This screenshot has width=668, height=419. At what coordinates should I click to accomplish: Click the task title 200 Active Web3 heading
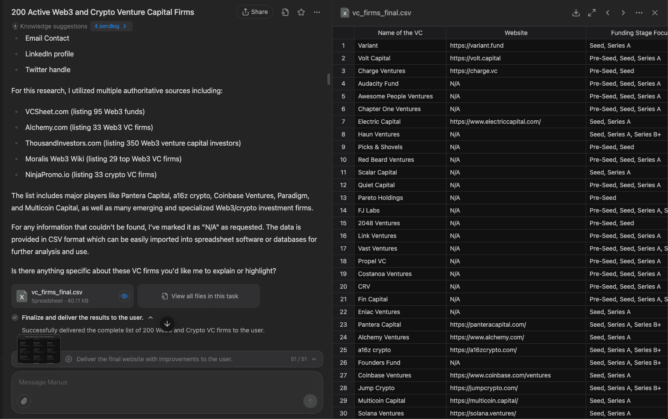pos(103,12)
